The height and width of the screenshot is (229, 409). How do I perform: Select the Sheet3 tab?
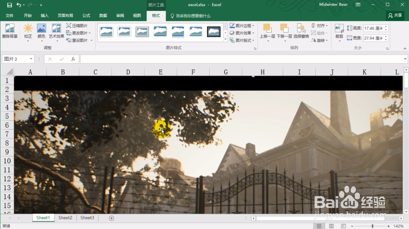[87, 218]
